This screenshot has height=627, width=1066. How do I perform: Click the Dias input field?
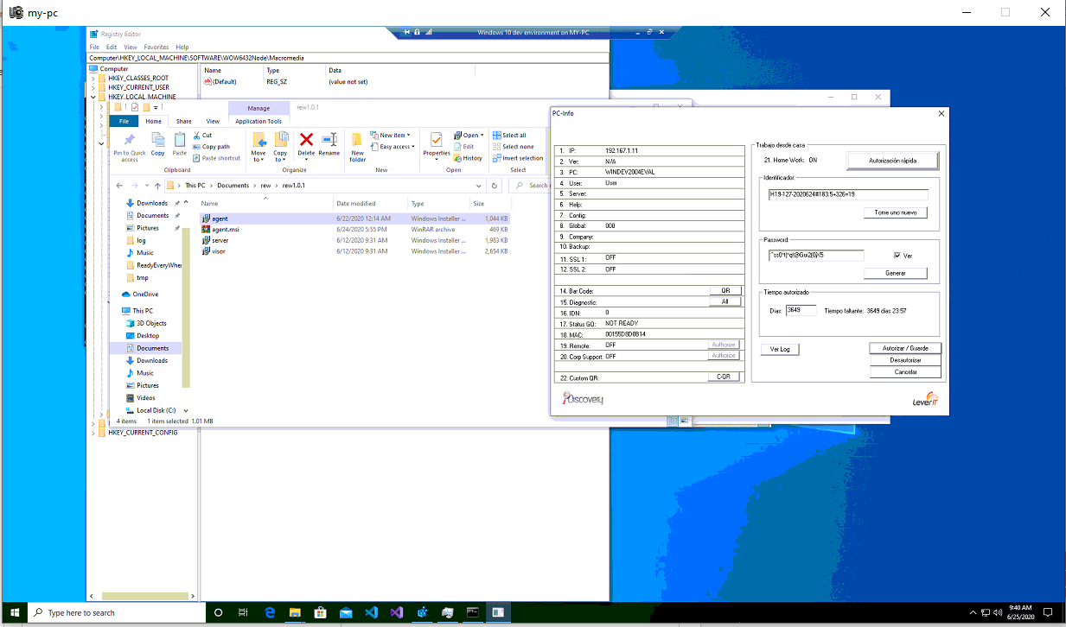click(801, 311)
